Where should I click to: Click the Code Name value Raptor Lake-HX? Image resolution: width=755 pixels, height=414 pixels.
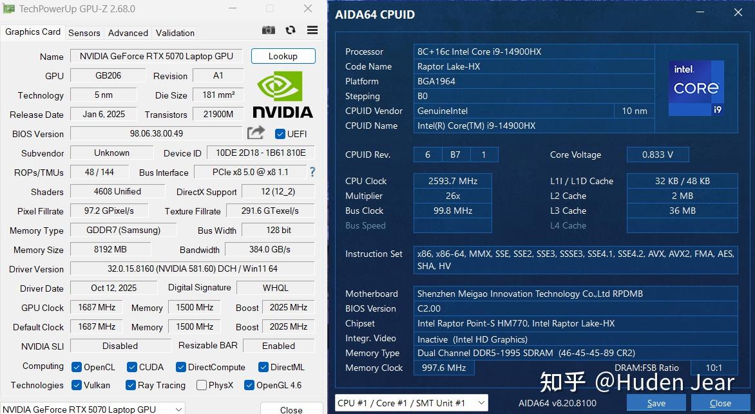pyautogui.click(x=535, y=66)
